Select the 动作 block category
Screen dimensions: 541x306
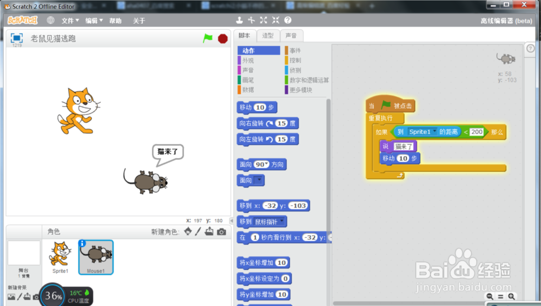(259, 50)
